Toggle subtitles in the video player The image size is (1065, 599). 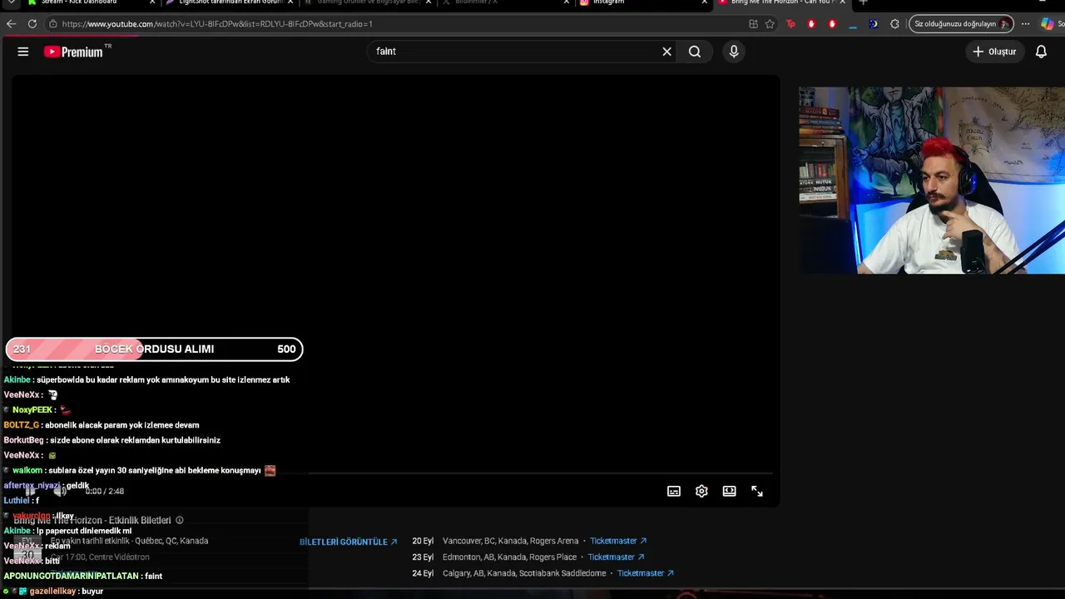[x=674, y=492]
